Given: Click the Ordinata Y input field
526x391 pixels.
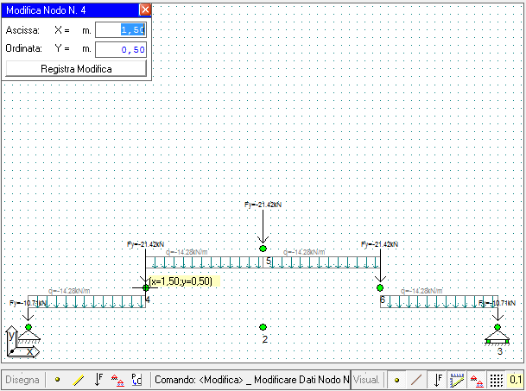Looking at the screenshot, I should (x=121, y=49).
